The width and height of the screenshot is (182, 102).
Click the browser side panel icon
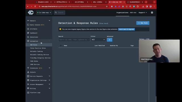[147, 7]
